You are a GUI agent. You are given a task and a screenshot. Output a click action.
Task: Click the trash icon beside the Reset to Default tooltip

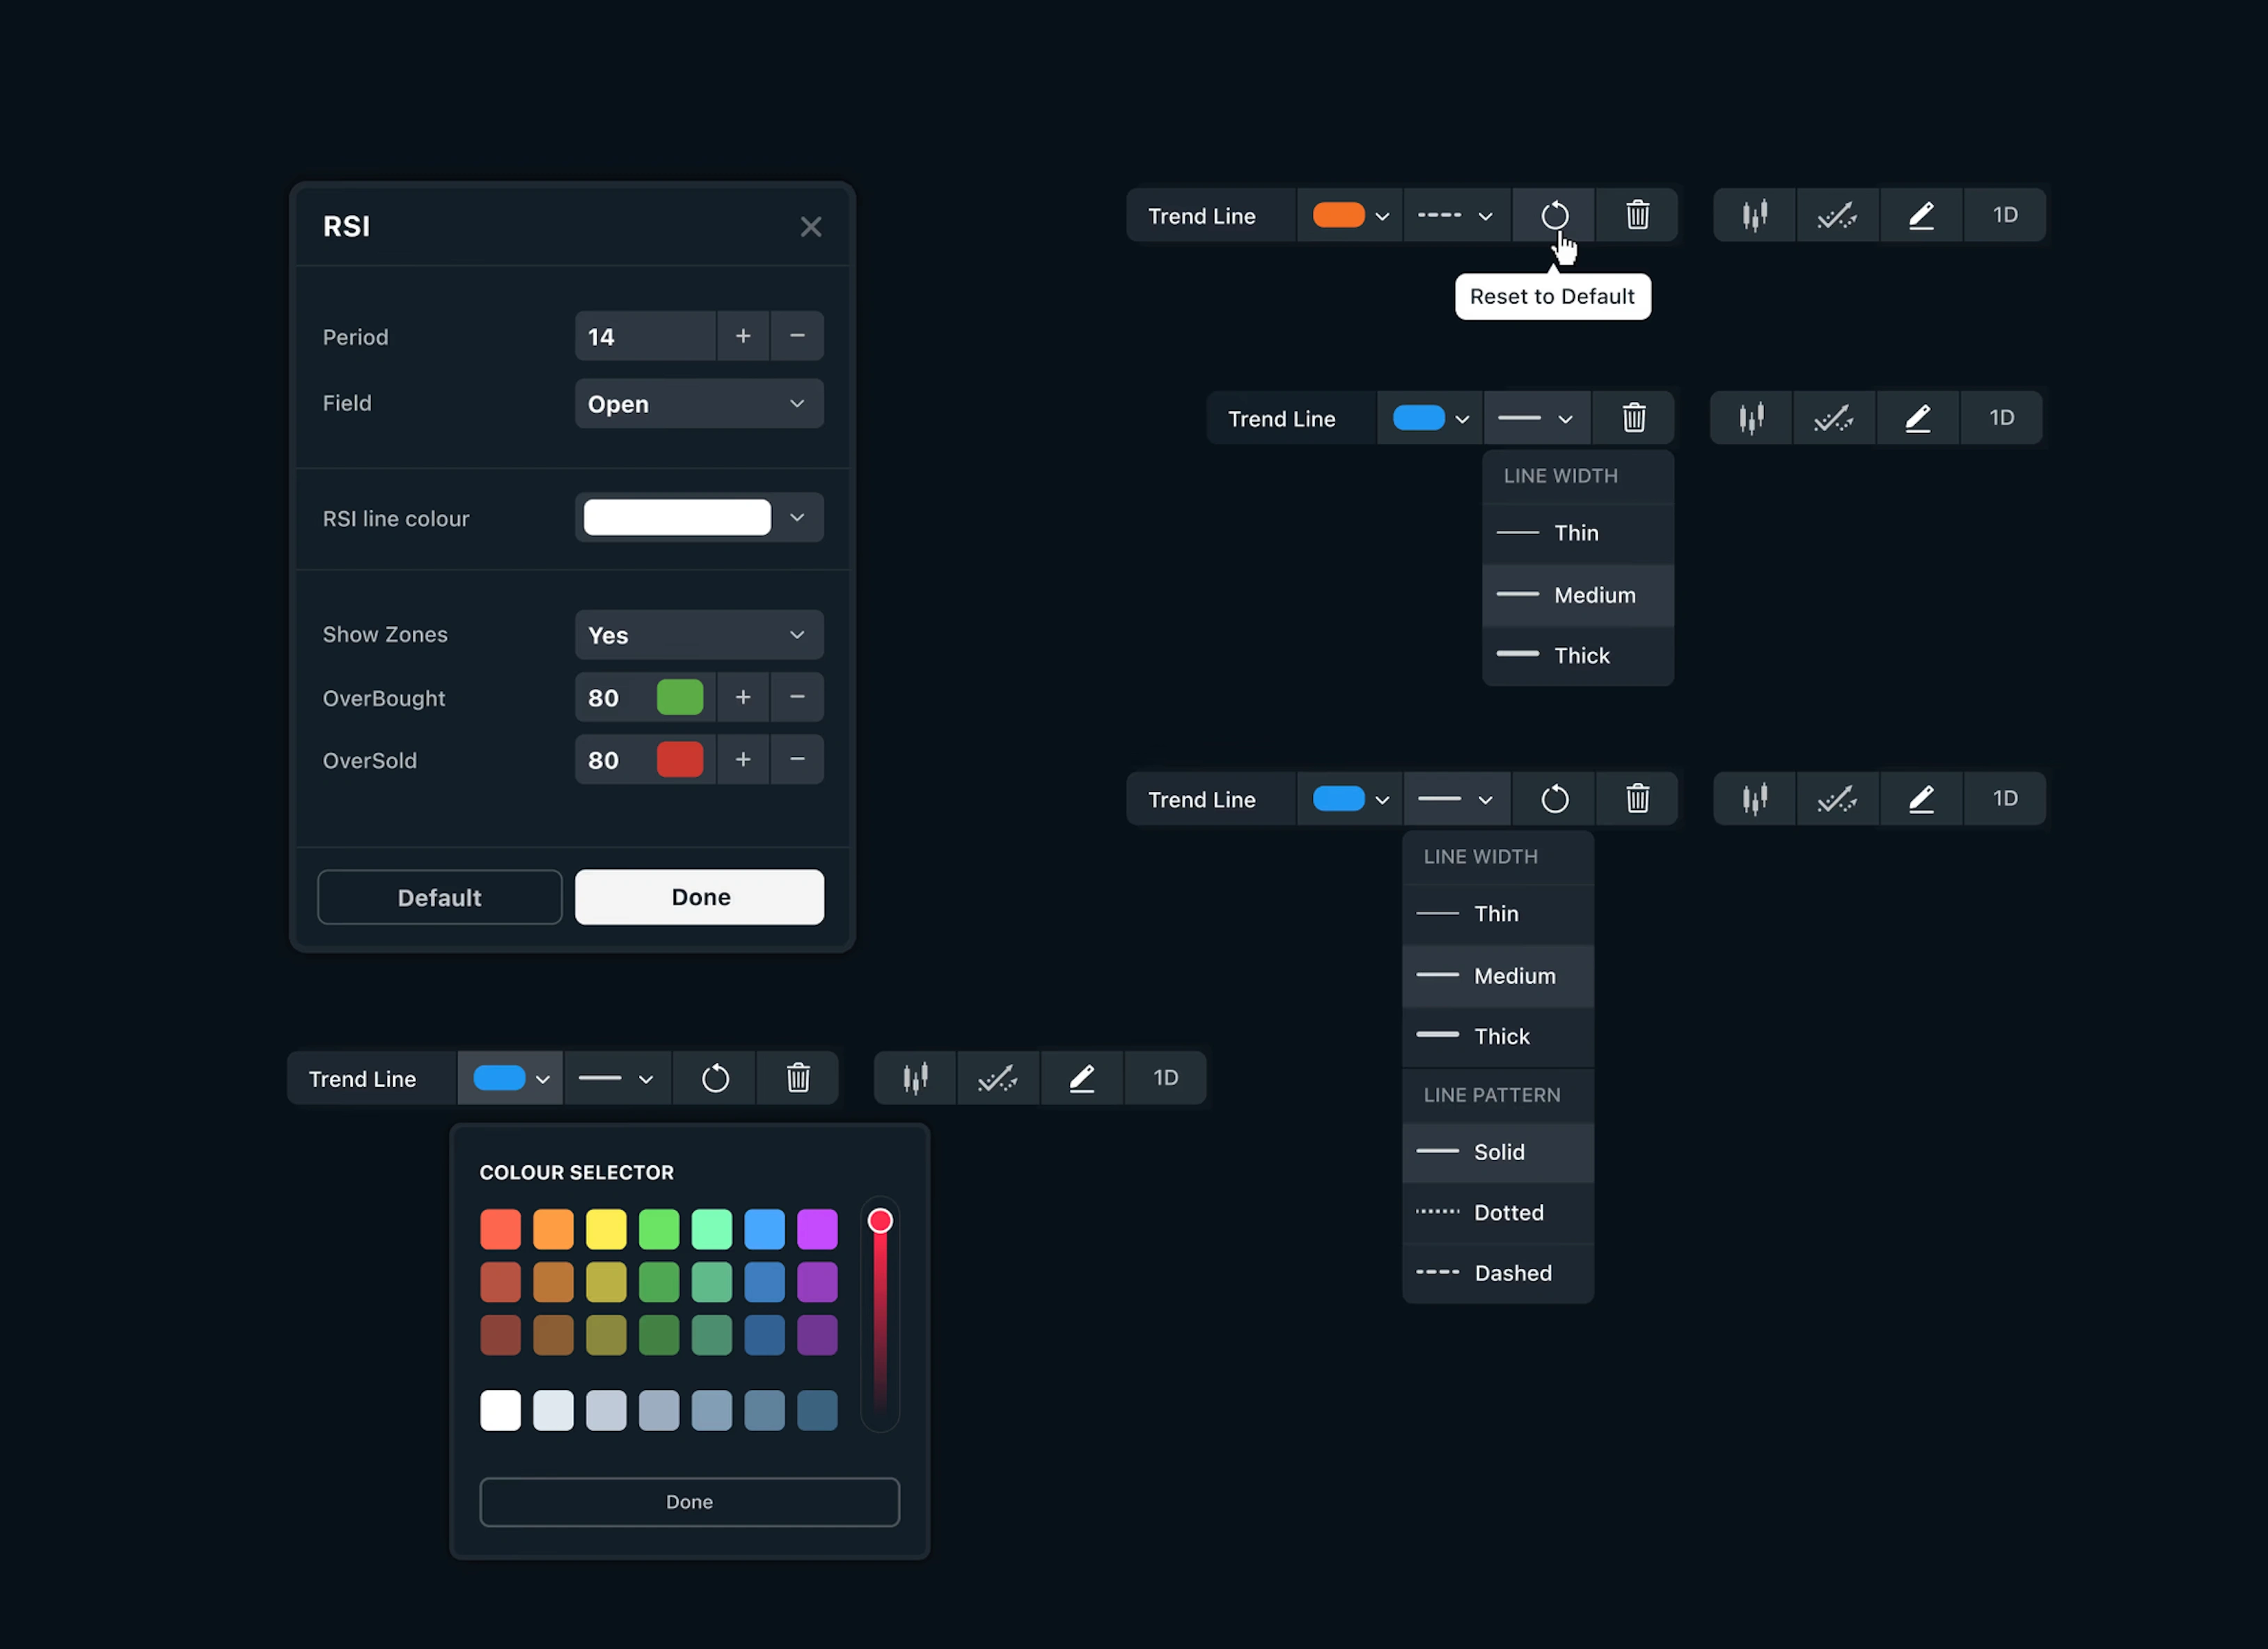(x=1637, y=215)
